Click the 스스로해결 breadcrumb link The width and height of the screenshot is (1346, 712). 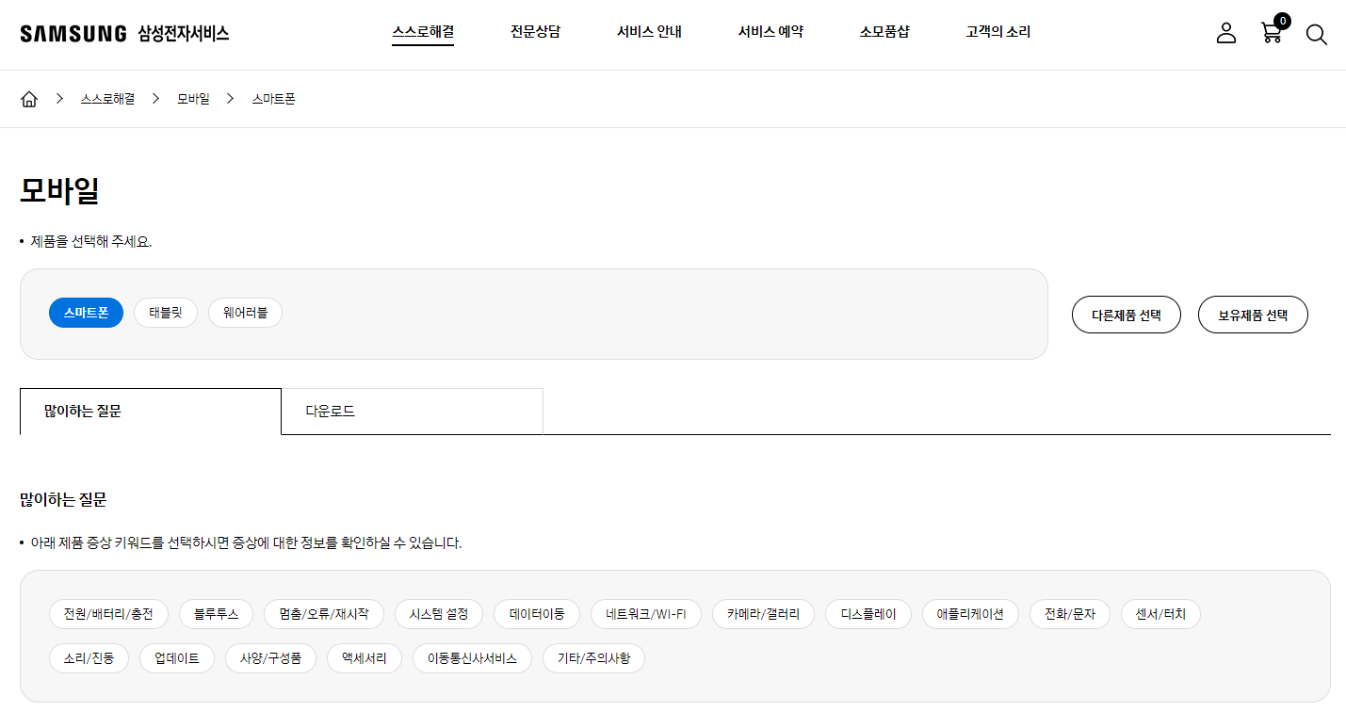pyautogui.click(x=107, y=99)
